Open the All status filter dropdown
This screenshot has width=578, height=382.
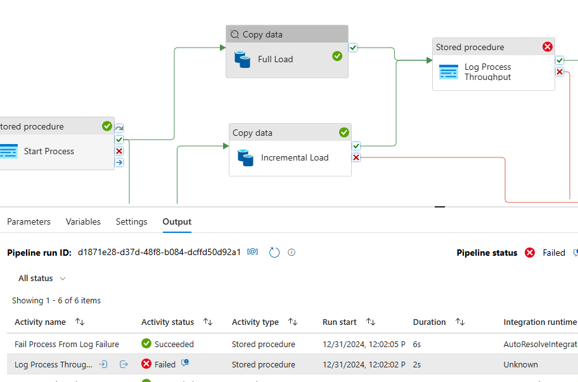coord(42,279)
